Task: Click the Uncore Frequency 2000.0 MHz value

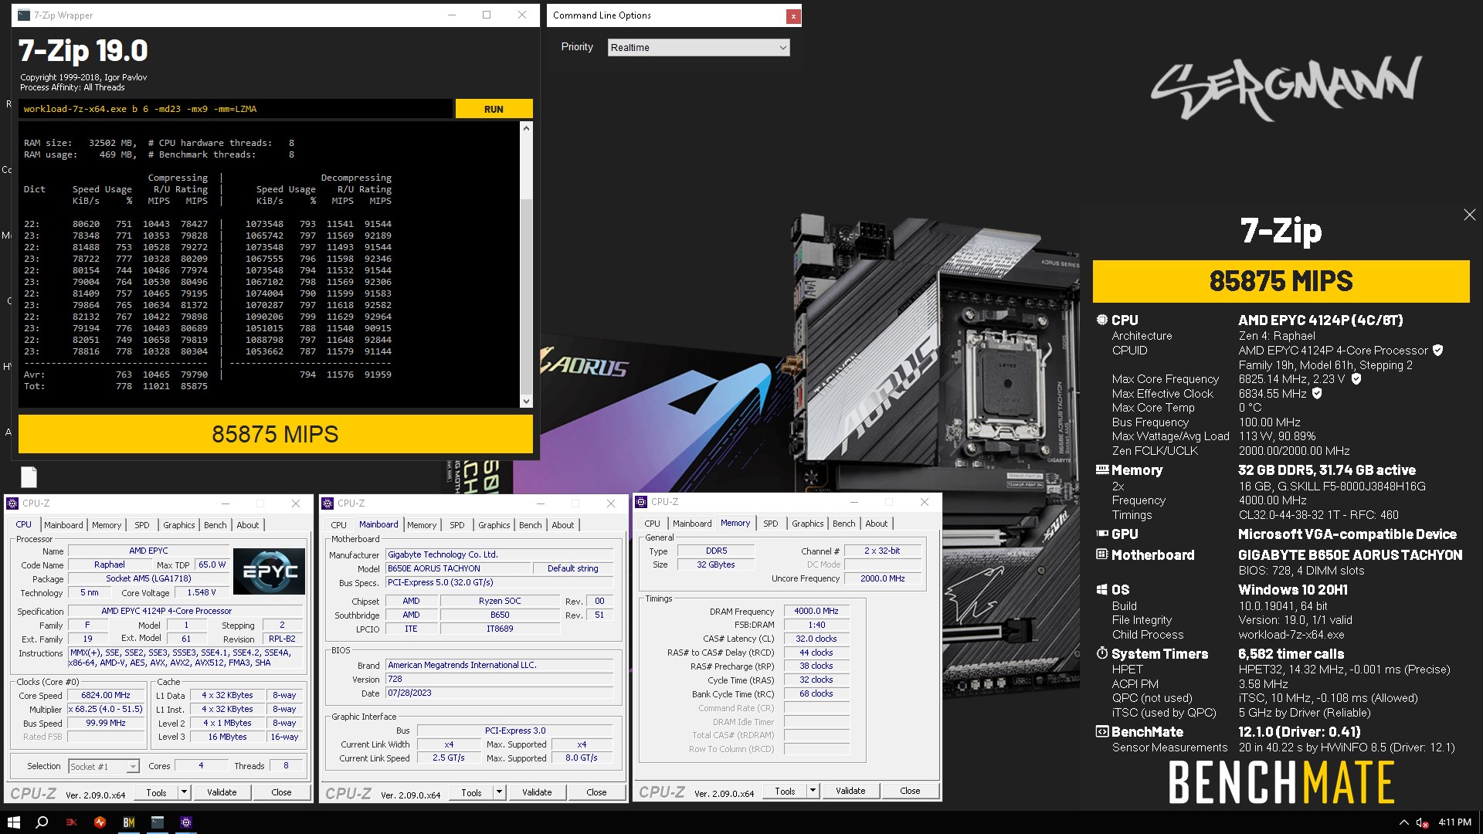Action: pos(883,578)
